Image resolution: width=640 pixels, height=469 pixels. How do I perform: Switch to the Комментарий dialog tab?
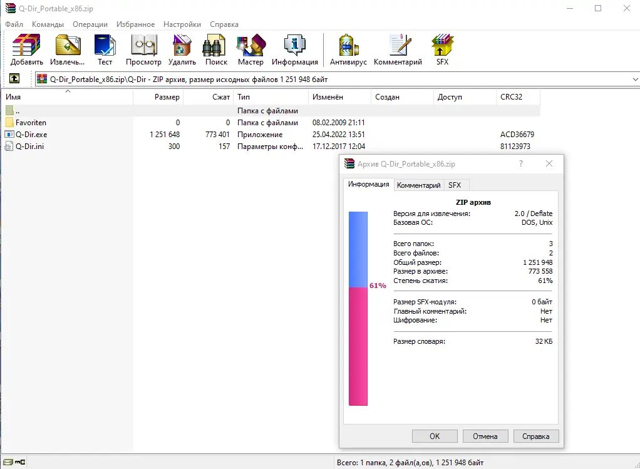tap(419, 185)
